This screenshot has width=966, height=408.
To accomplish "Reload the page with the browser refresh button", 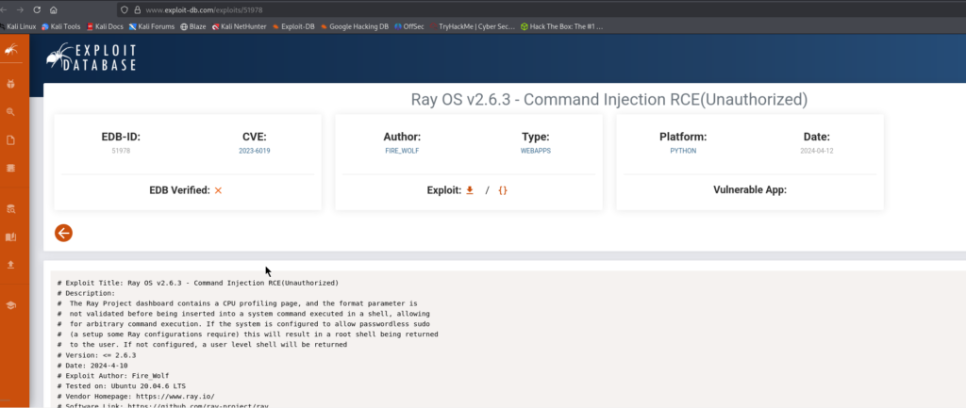I will pyautogui.click(x=37, y=8).
